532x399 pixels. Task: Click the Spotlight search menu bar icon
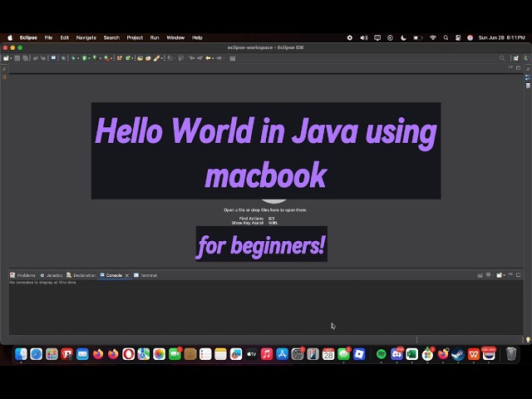446,37
